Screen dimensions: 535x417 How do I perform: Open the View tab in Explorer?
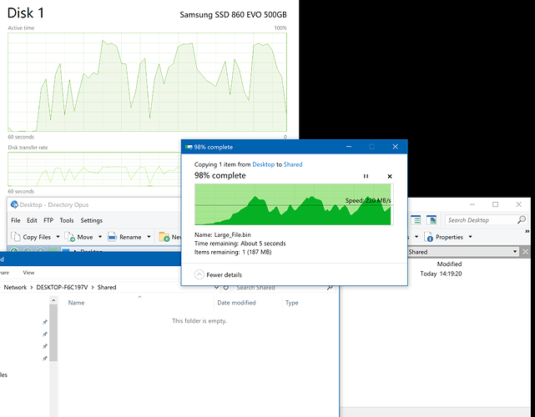click(28, 273)
